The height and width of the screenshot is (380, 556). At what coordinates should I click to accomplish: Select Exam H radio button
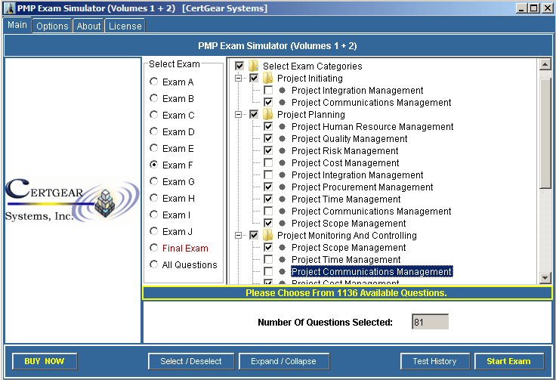(x=153, y=198)
